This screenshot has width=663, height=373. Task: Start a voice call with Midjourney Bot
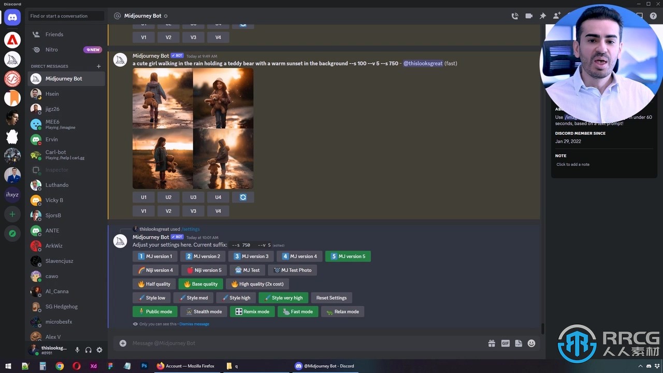pyautogui.click(x=514, y=16)
